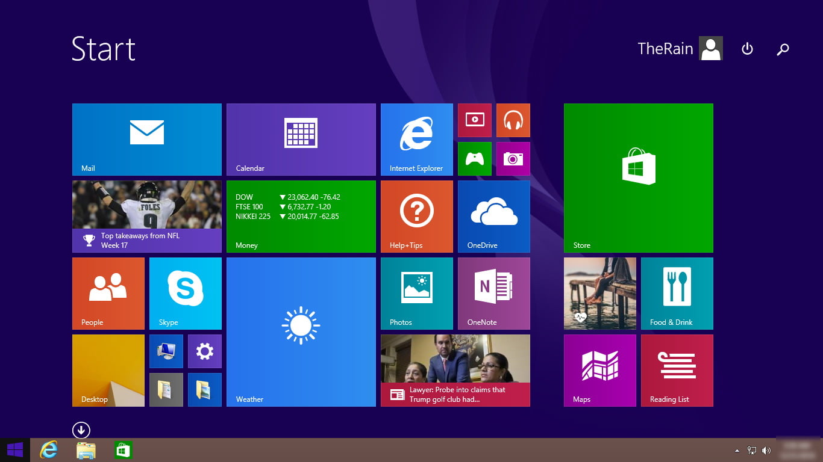Launch the Skype tile
Screen dimensions: 823x462
pos(186,294)
